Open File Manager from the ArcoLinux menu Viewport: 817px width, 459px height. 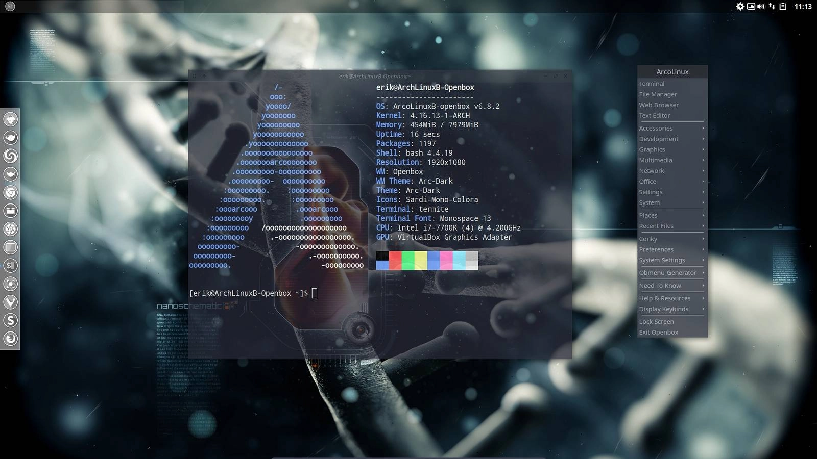tap(672, 94)
